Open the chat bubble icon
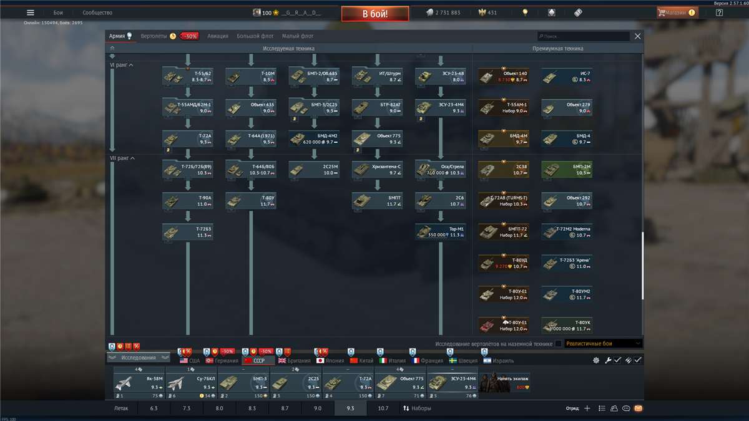Screen dimensions: 749x421 click(x=626, y=409)
